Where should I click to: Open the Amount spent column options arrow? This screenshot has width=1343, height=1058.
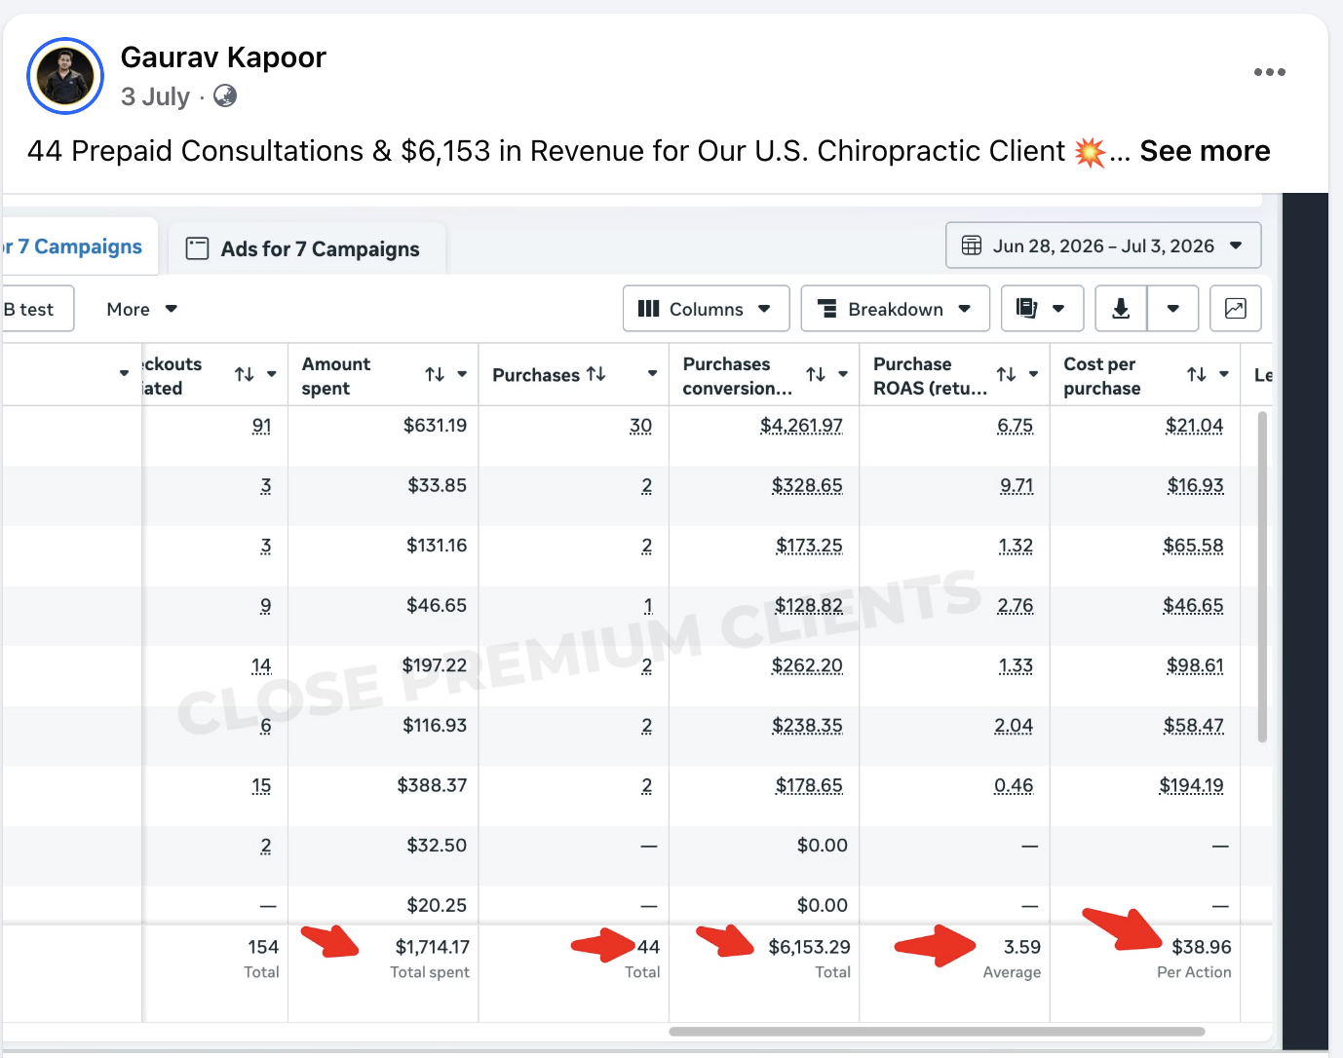(462, 374)
